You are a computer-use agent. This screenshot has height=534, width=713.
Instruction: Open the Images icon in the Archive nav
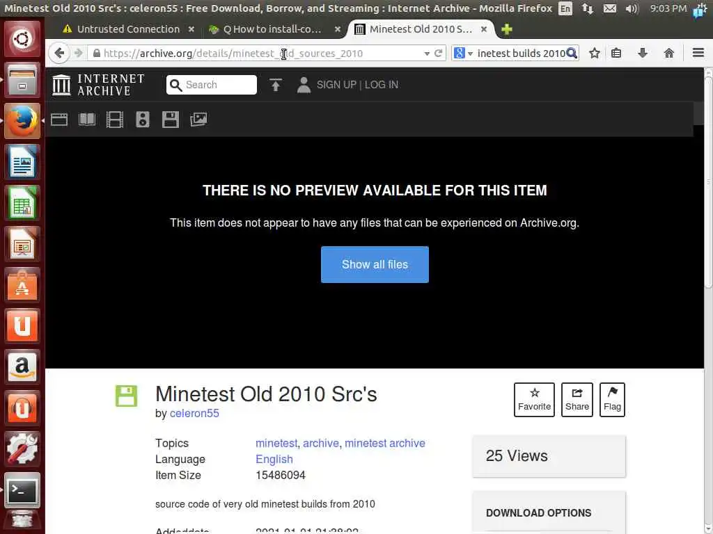pos(198,120)
